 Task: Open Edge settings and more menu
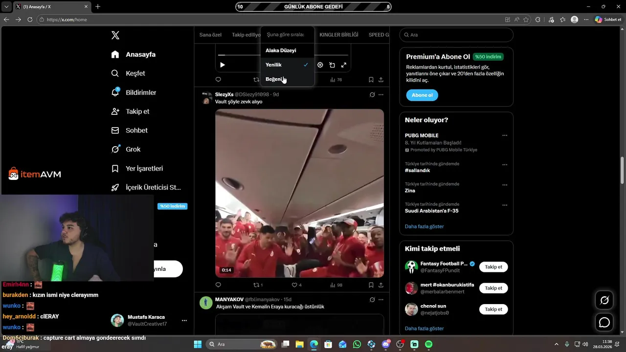(x=586, y=20)
